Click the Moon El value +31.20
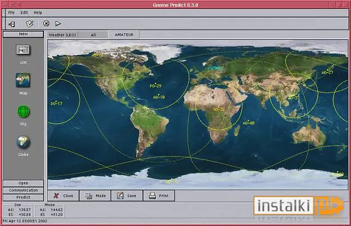351x226 pixels. 57,215
